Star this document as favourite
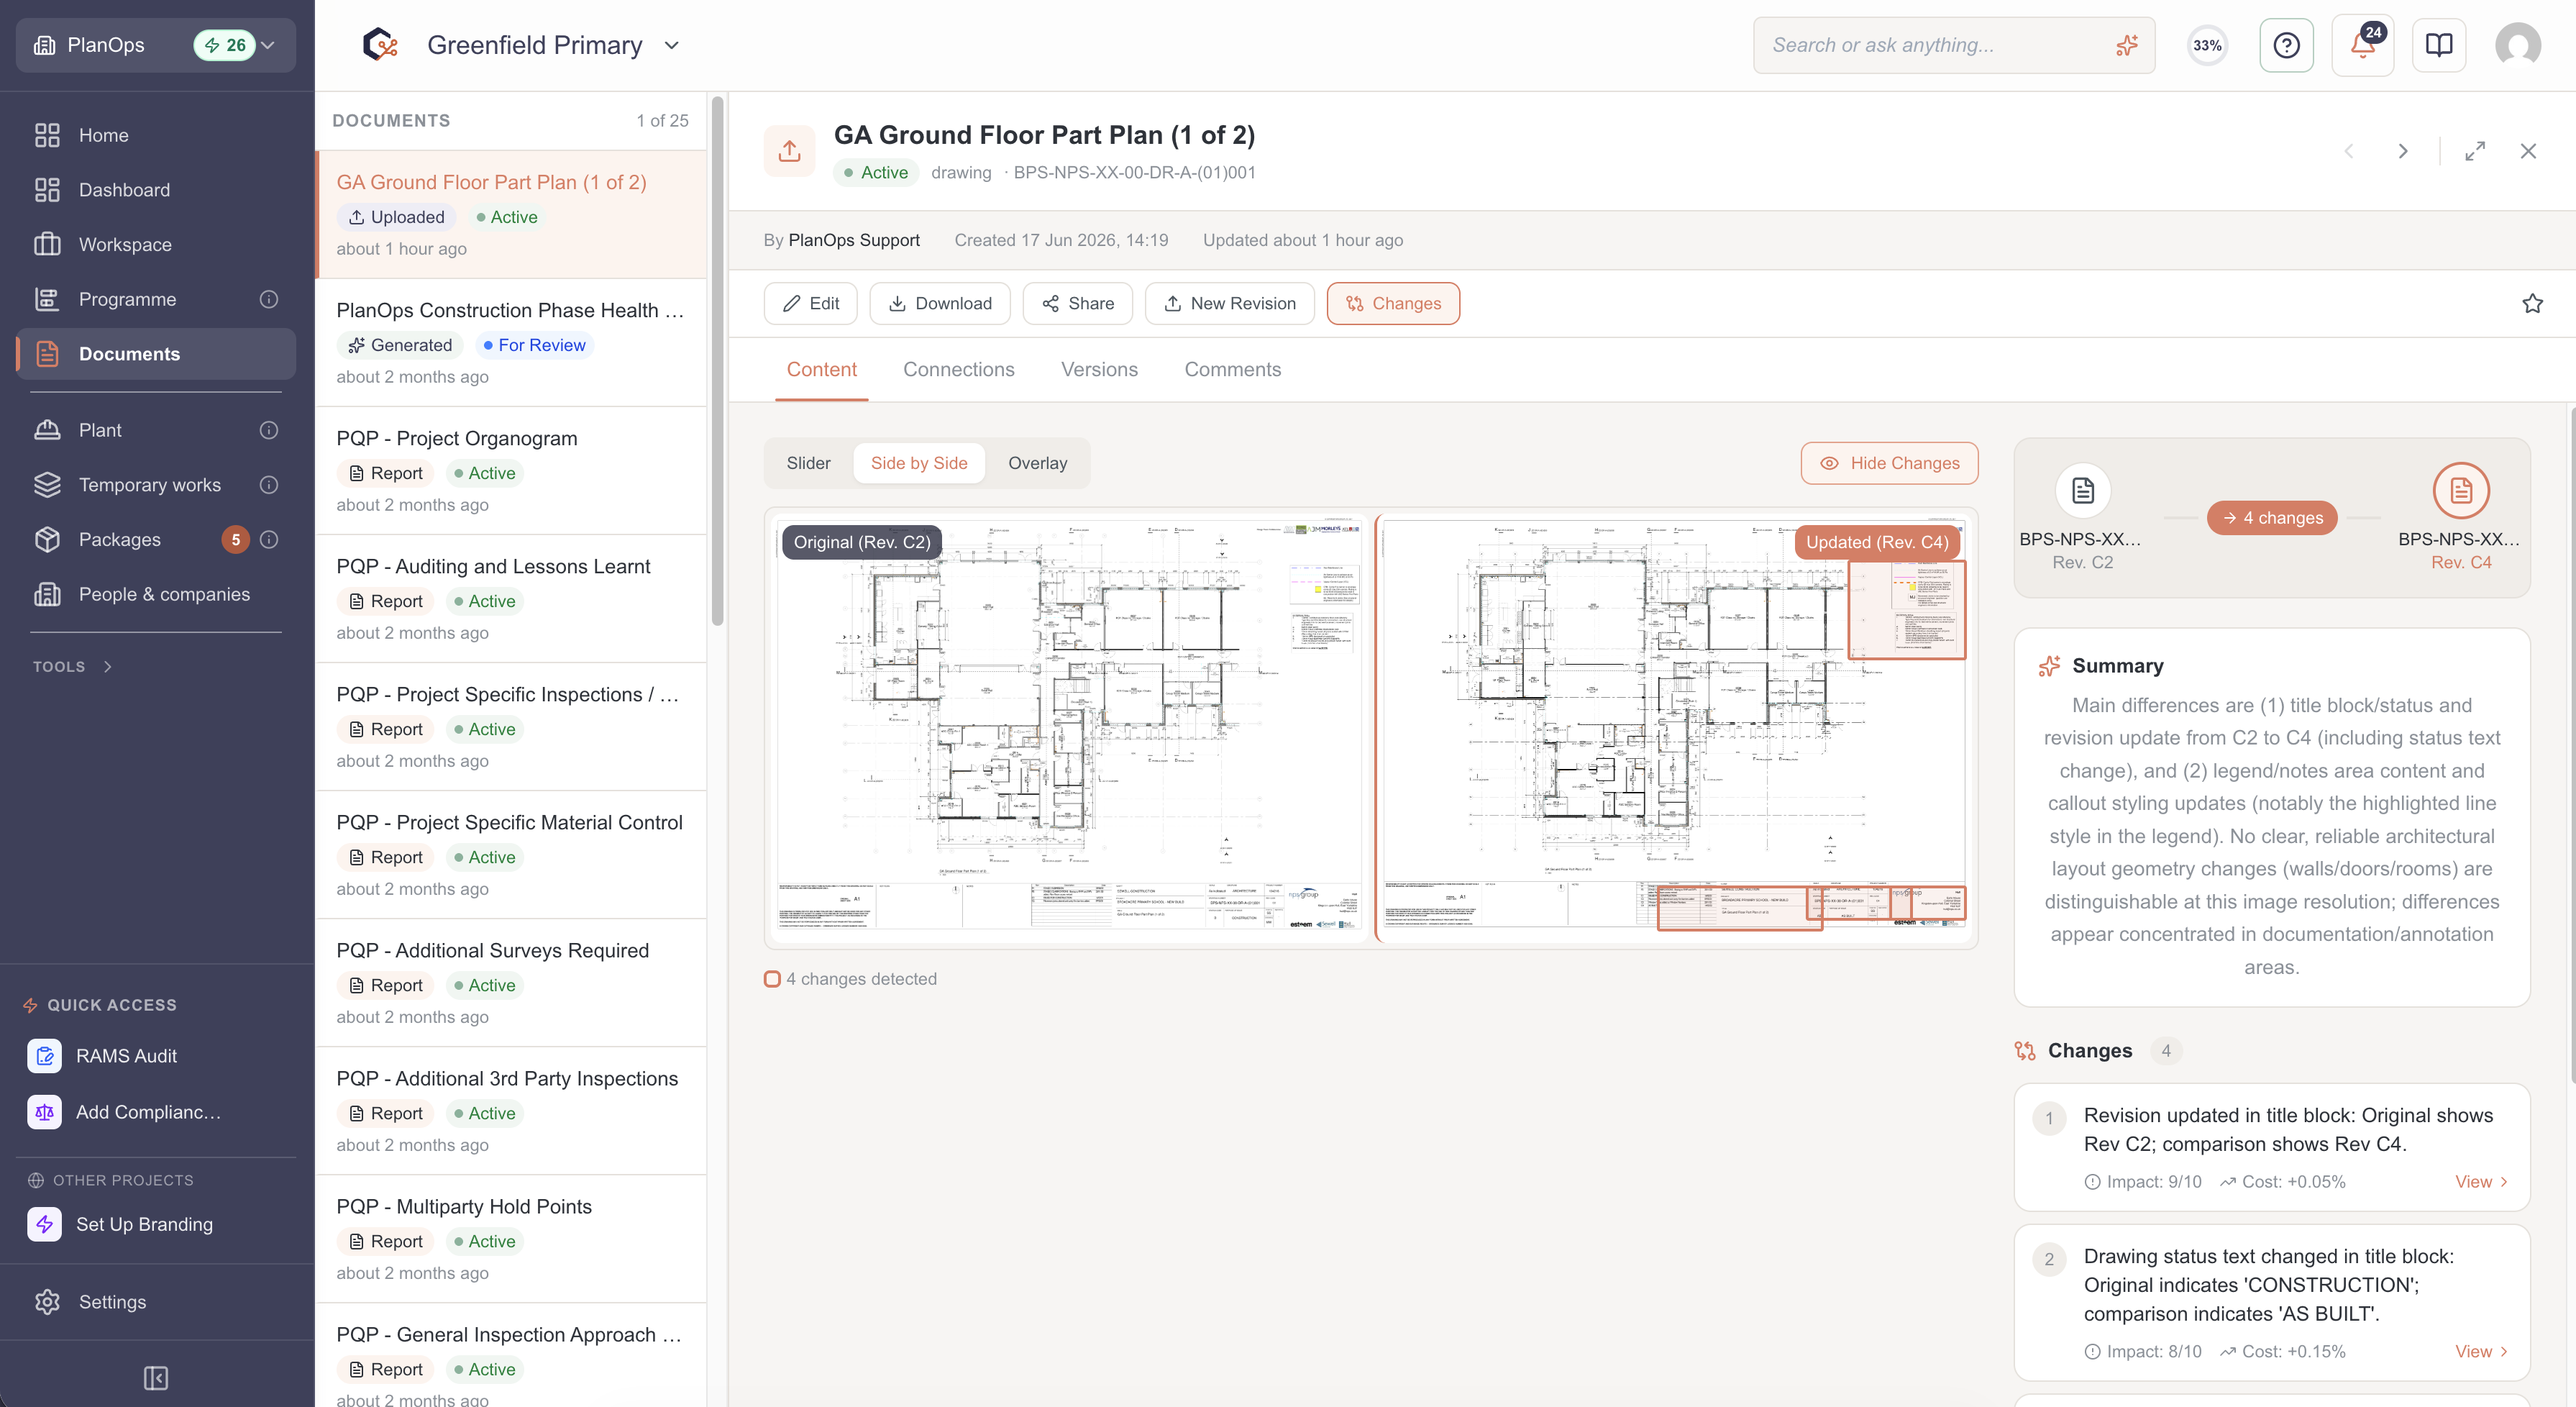Screen dimensions: 2576x1407 click(x=2532, y=303)
